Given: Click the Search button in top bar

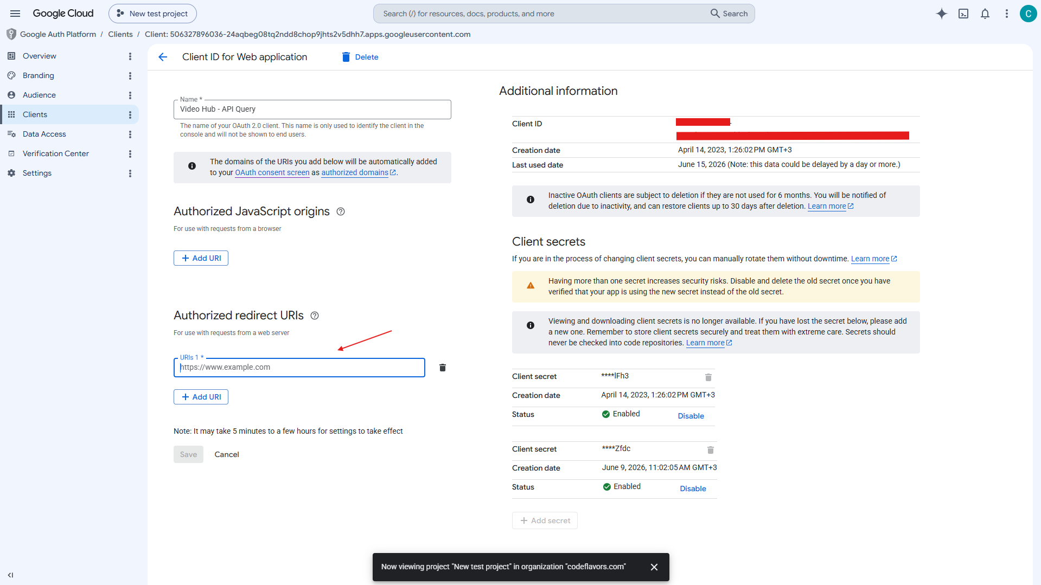Looking at the screenshot, I should pos(730,14).
